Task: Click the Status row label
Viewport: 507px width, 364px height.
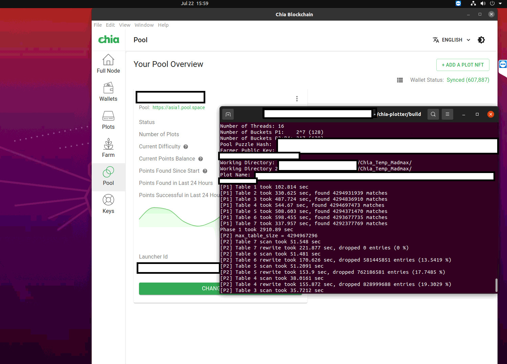Action: (x=147, y=122)
